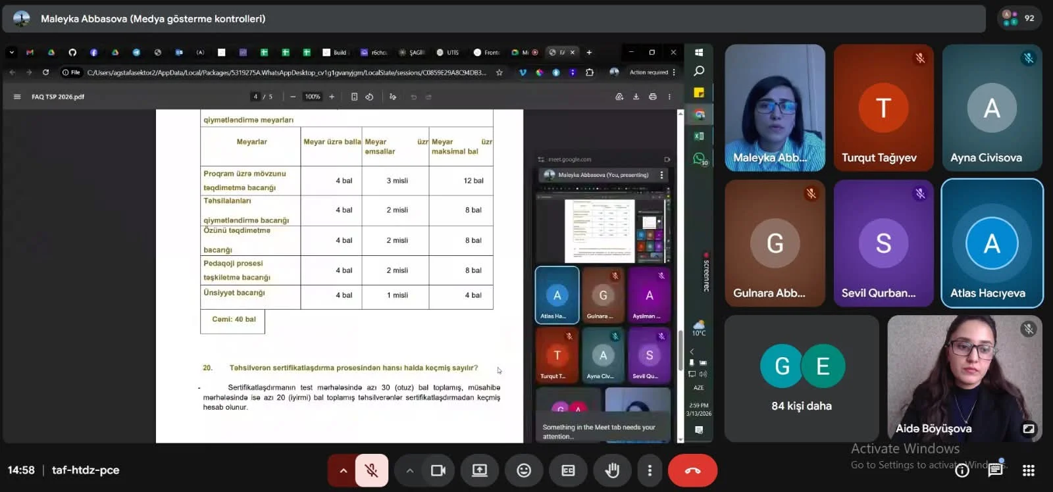Open the PDF sidebar hamburger menu
This screenshot has width=1053, height=492.
(x=17, y=97)
